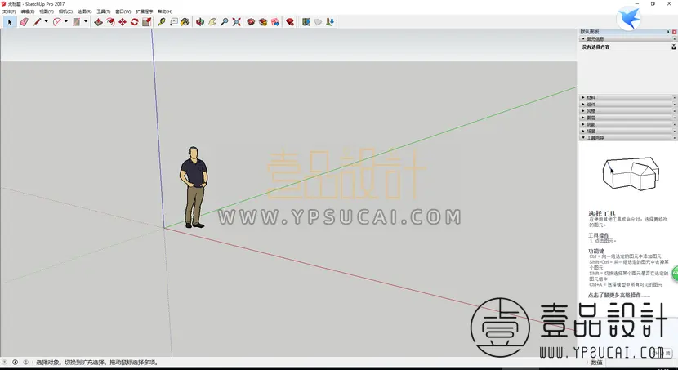Select the Zoom magnifier tool
This screenshot has width=678, height=370.
(224, 21)
